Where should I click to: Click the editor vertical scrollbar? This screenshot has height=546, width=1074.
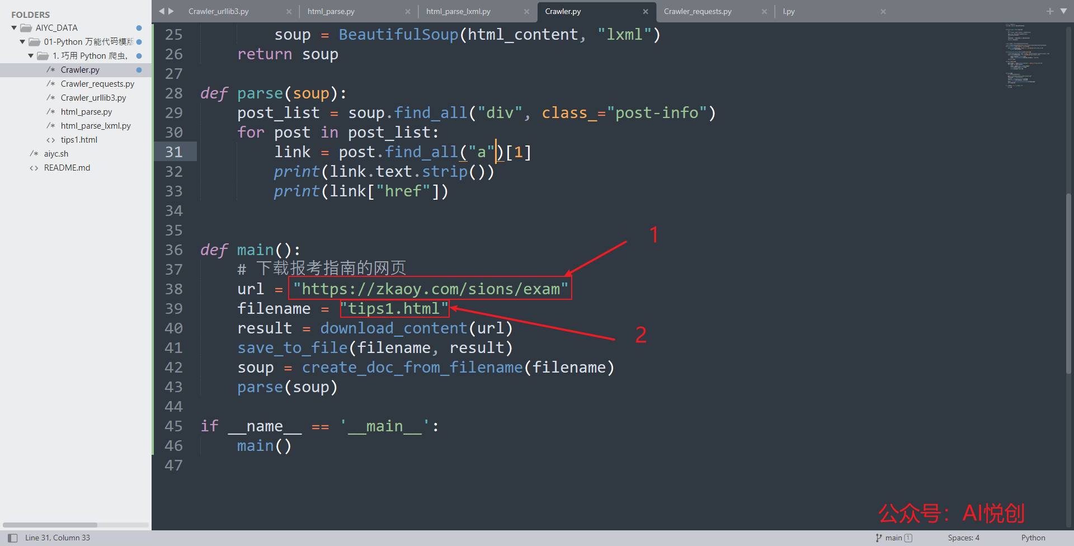tap(1069, 283)
